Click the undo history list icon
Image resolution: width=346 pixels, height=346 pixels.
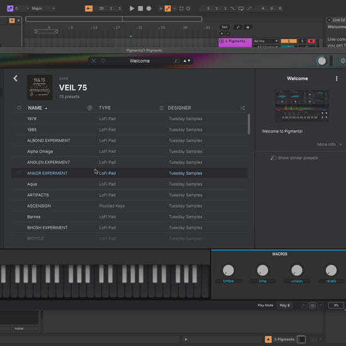[x=312, y=305]
